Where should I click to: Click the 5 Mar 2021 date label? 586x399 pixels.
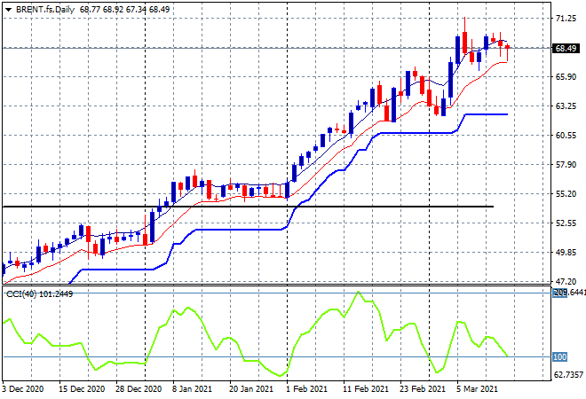[477, 389]
